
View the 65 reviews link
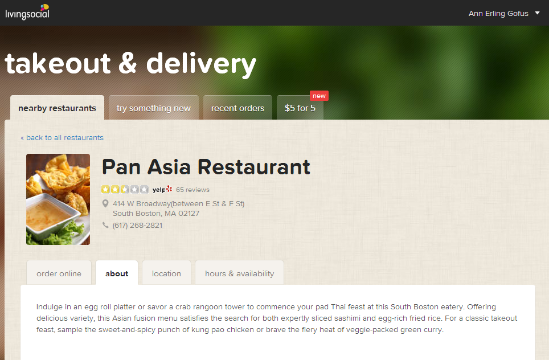point(192,190)
